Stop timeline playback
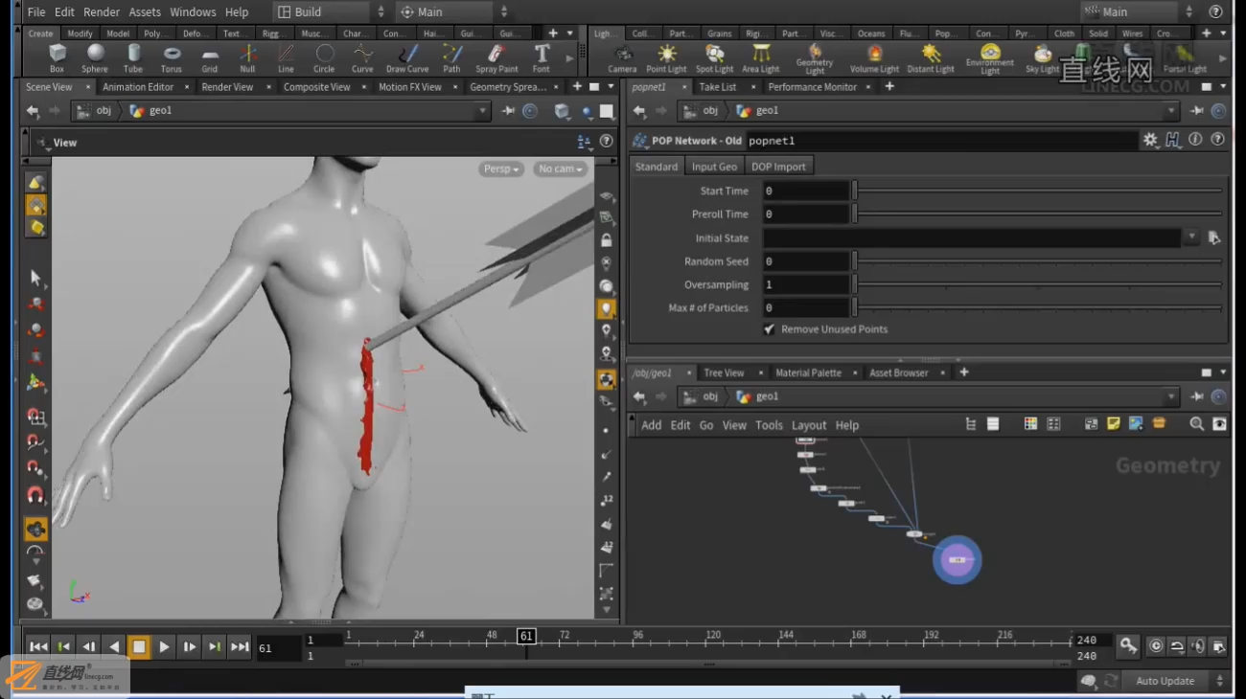The image size is (1246, 699). click(x=139, y=647)
